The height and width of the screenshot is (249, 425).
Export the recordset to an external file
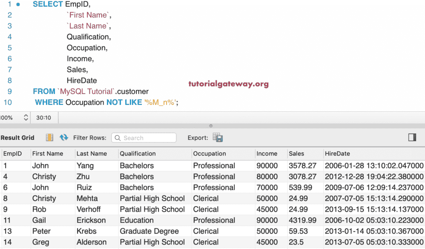pos(218,137)
